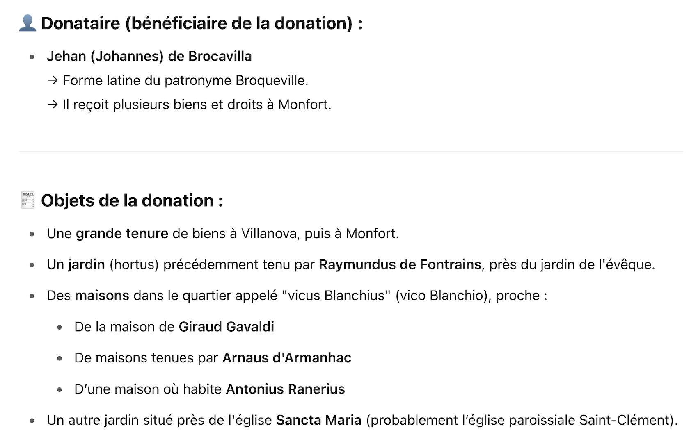Image resolution: width=698 pixels, height=446 pixels.
Task: Click the arrow before Il reçoit plusieurs biens
Action: pos(53,105)
